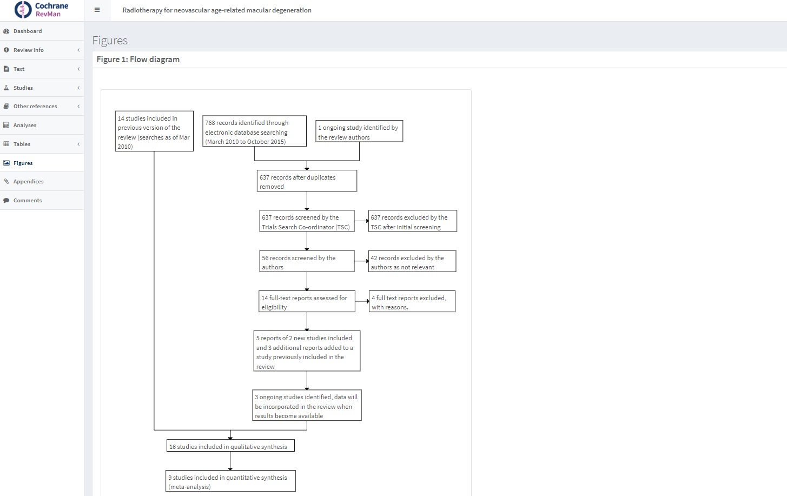
Task: Click the Appendices paperclip icon
Action: tap(6, 182)
